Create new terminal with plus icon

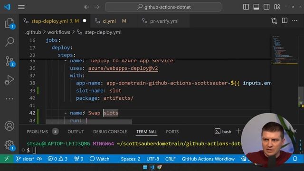[x=238, y=131]
